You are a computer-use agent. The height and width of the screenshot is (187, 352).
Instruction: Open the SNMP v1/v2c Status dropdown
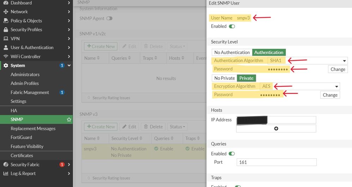tap(177, 47)
